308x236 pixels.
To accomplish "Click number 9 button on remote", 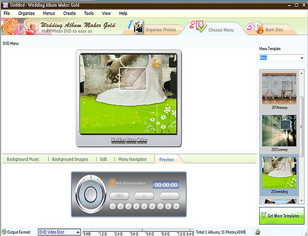I will coord(176,206).
